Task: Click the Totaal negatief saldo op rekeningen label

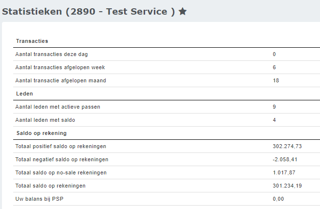Action: tap(62, 159)
